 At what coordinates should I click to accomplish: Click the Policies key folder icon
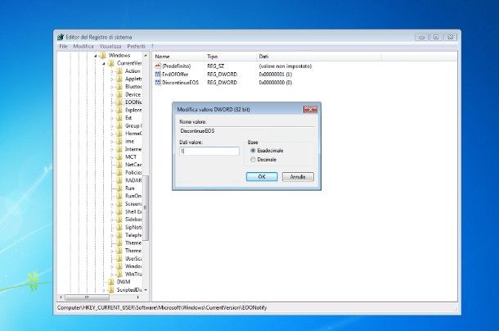119,173
